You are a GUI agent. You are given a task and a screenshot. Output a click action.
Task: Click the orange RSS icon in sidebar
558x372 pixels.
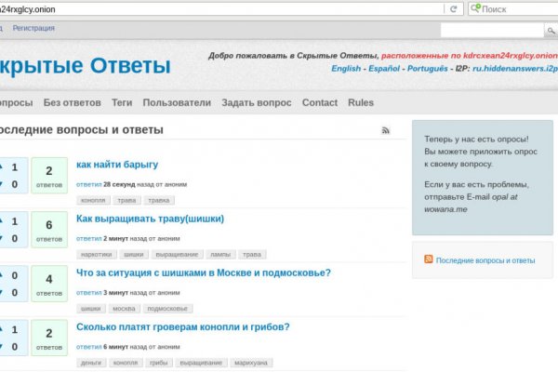coord(428,259)
